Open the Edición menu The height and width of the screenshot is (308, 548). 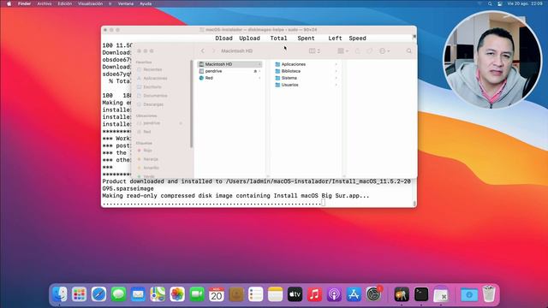65,3
